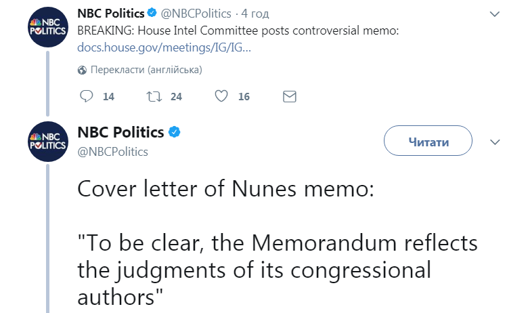Open @NBCPolitics handle under second tweet name
528x313 pixels.
point(113,151)
